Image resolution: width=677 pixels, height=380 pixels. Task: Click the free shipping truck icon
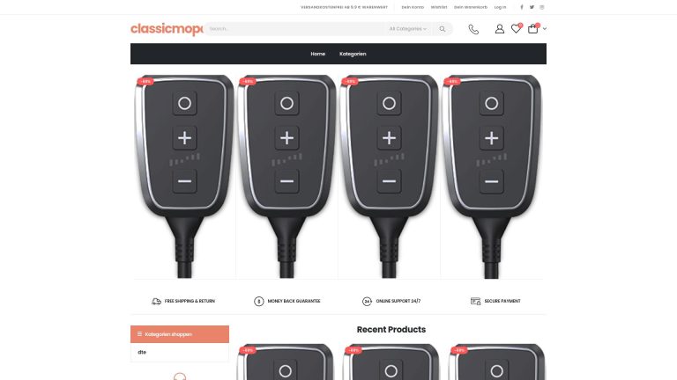pos(156,301)
